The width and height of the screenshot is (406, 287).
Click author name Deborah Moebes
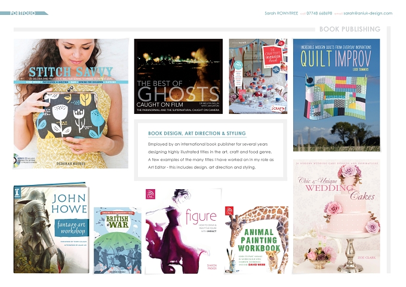click(x=70, y=163)
